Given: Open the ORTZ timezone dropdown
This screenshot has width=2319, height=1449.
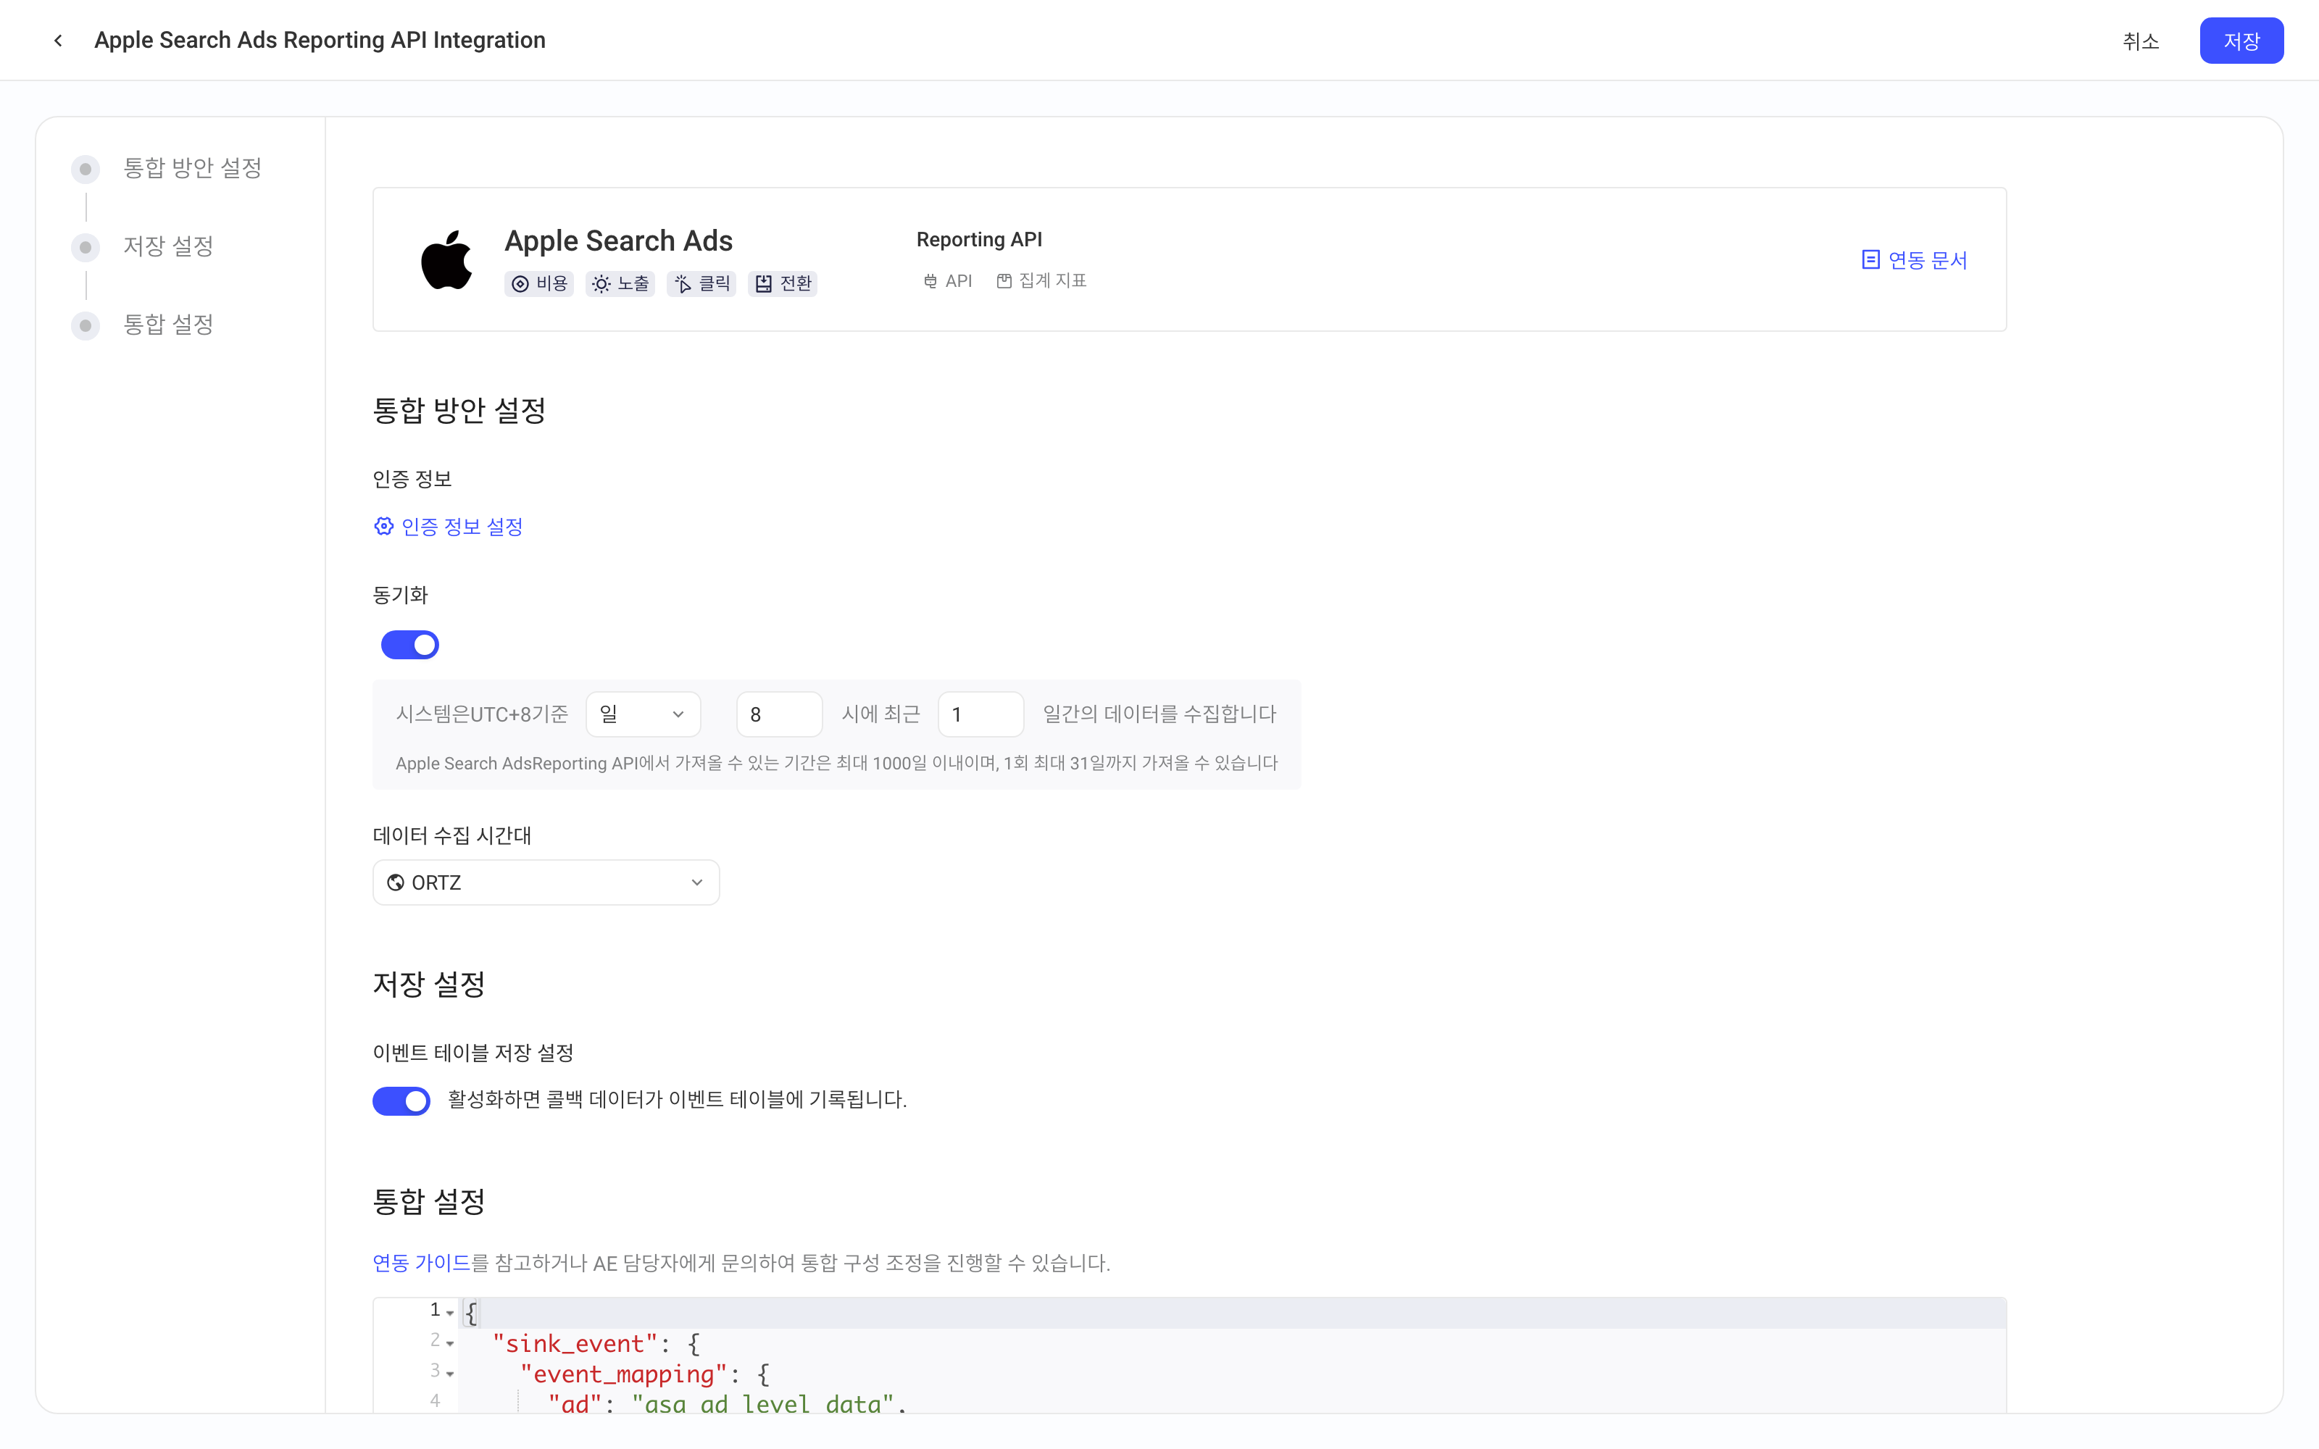Looking at the screenshot, I should tap(546, 882).
